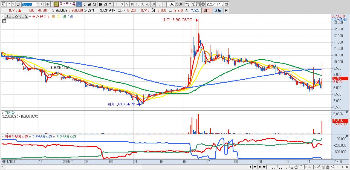Set interval to 15

coord(137,4)
